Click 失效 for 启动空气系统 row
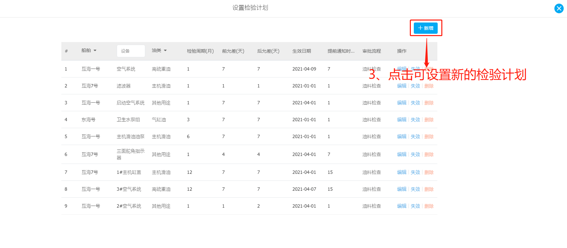 tap(415, 103)
